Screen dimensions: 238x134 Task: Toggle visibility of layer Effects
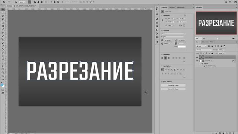202,64
